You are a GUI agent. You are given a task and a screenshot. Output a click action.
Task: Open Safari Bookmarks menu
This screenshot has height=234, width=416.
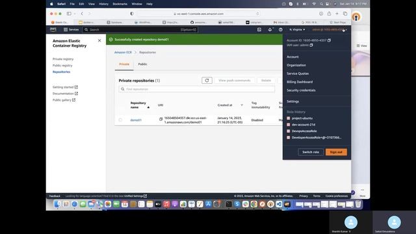(x=120, y=4)
